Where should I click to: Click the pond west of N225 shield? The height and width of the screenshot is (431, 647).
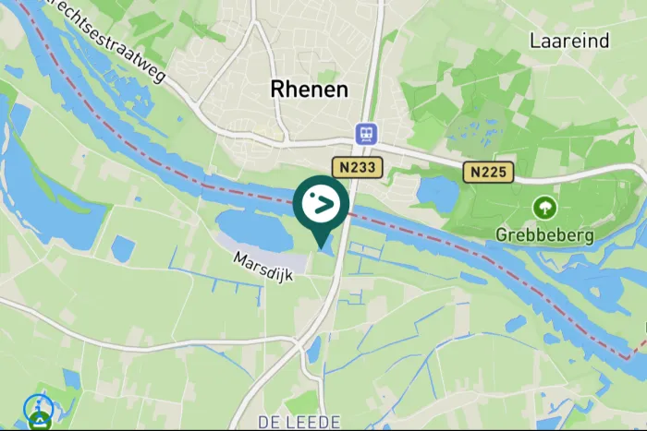click(x=439, y=195)
